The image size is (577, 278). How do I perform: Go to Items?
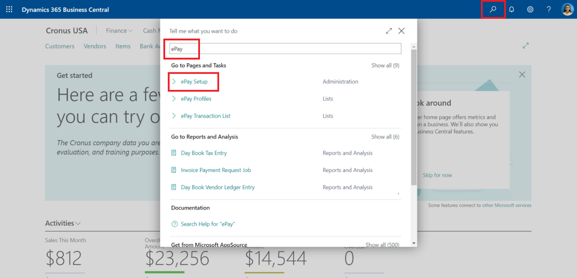(x=123, y=46)
